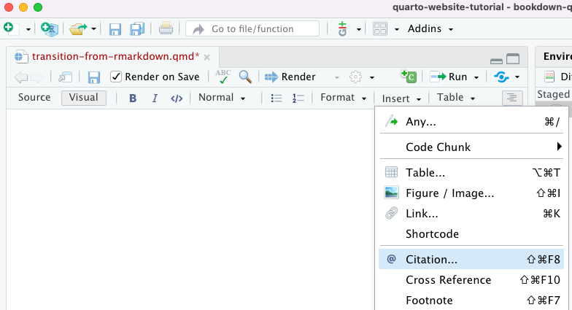The height and width of the screenshot is (310, 572).
Task: Toggle bold formatting
Action: point(133,98)
